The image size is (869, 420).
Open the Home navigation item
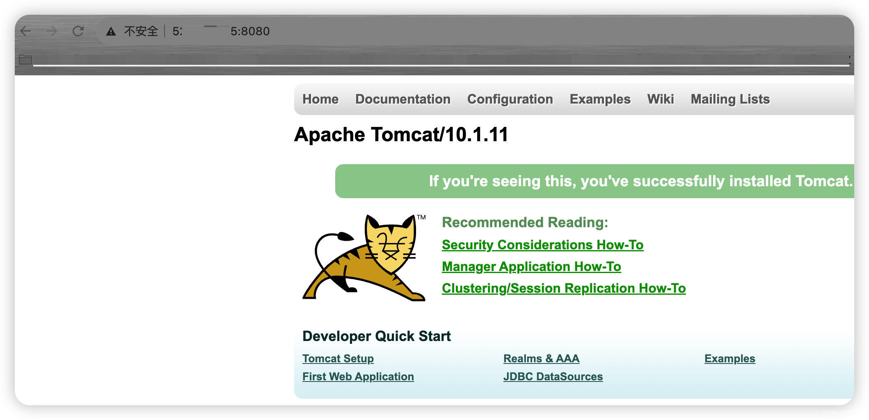coord(320,99)
